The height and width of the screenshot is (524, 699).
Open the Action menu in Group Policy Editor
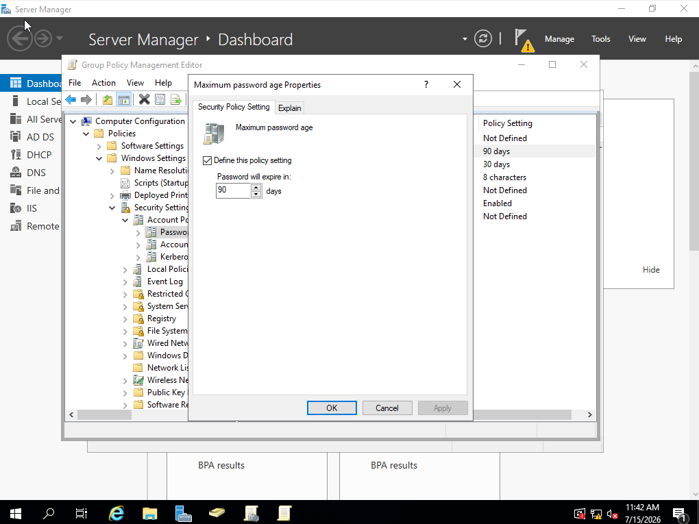point(103,83)
